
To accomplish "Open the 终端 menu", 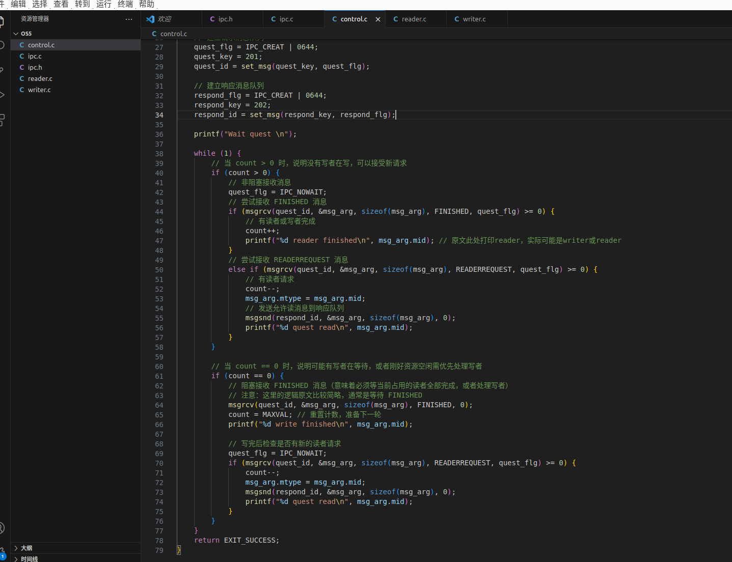I will click(125, 4).
